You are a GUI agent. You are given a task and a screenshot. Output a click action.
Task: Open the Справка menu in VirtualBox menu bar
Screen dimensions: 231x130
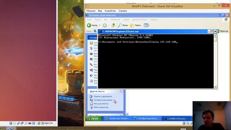[x=123, y=11]
